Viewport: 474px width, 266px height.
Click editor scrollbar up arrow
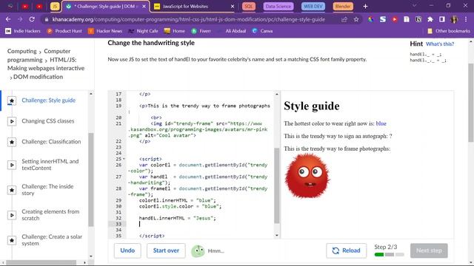click(276, 95)
